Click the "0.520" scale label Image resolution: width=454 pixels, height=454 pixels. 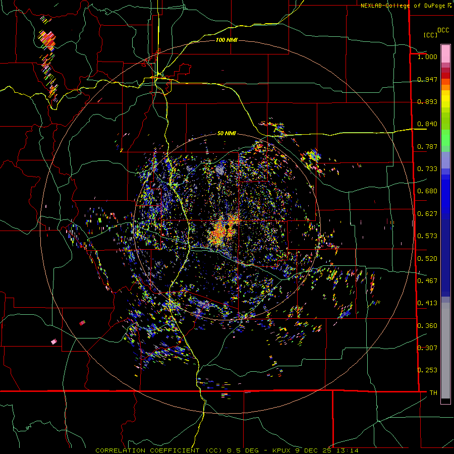(427, 259)
